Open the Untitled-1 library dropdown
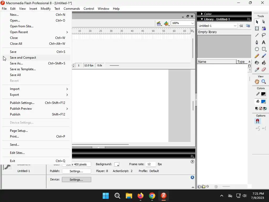Viewport: 269px width, 202px height. coord(218,26)
